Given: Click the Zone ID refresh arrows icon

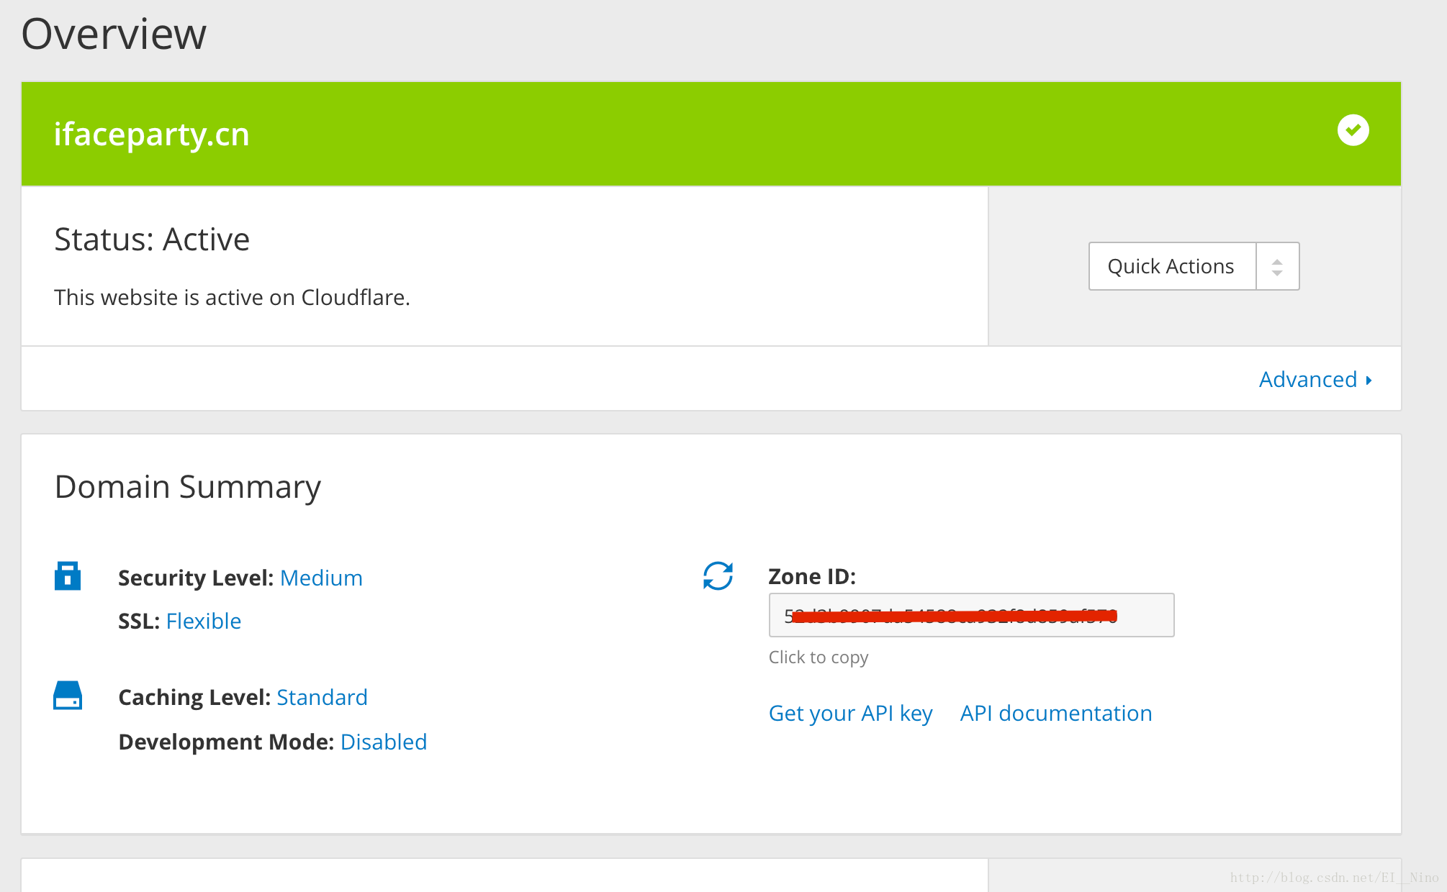Looking at the screenshot, I should coord(718,576).
